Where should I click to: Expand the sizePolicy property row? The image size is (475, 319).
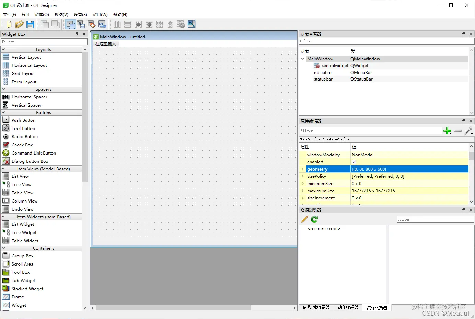302,176
